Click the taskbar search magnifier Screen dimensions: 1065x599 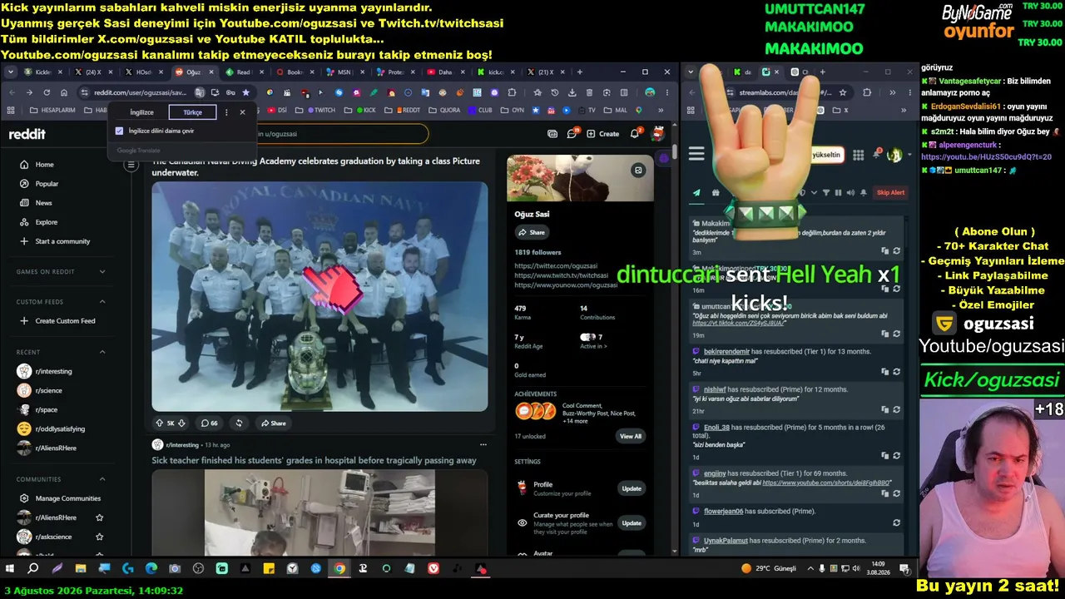[x=33, y=569]
